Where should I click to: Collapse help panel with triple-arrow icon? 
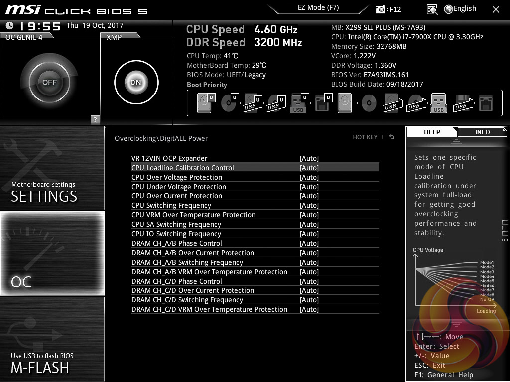coord(504,240)
